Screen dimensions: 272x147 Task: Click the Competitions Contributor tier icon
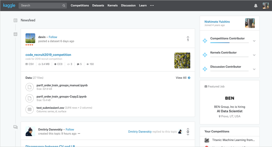click(x=205, y=41)
